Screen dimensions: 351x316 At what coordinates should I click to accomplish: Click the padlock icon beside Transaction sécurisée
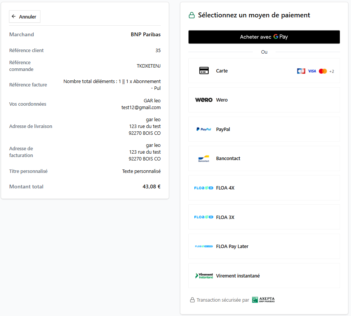pyautogui.click(x=192, y=300)
